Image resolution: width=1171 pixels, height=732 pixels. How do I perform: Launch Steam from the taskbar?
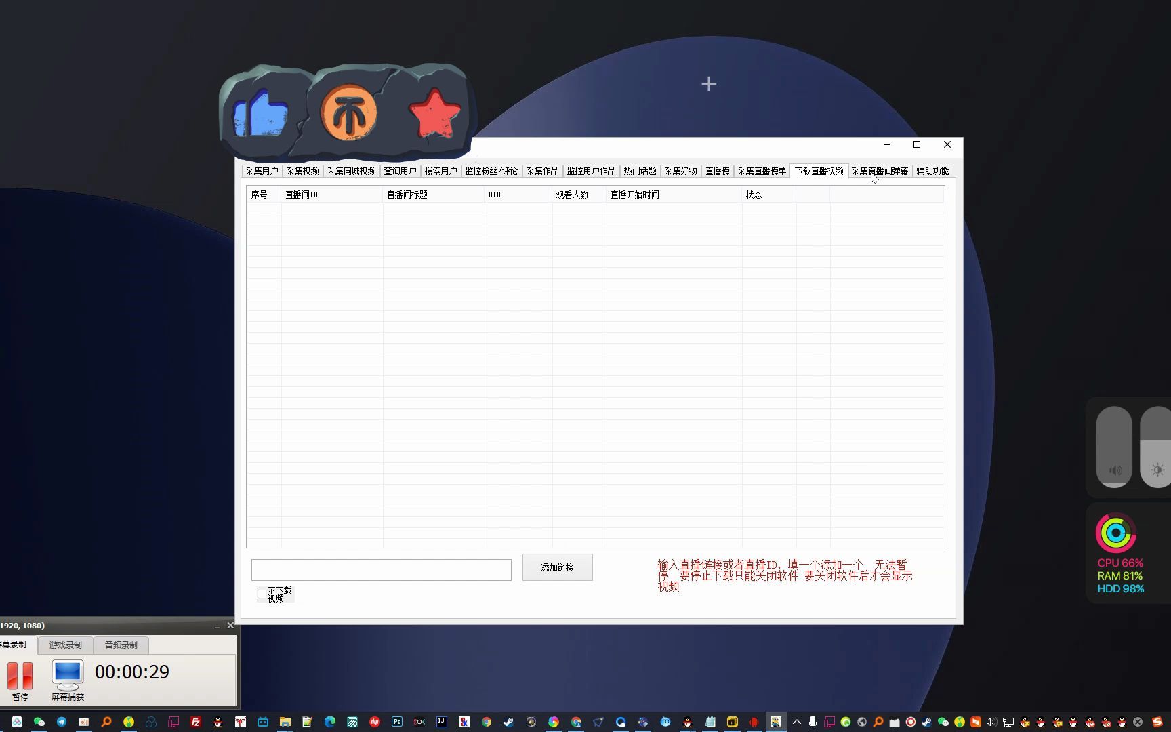[x=509, y=722]
